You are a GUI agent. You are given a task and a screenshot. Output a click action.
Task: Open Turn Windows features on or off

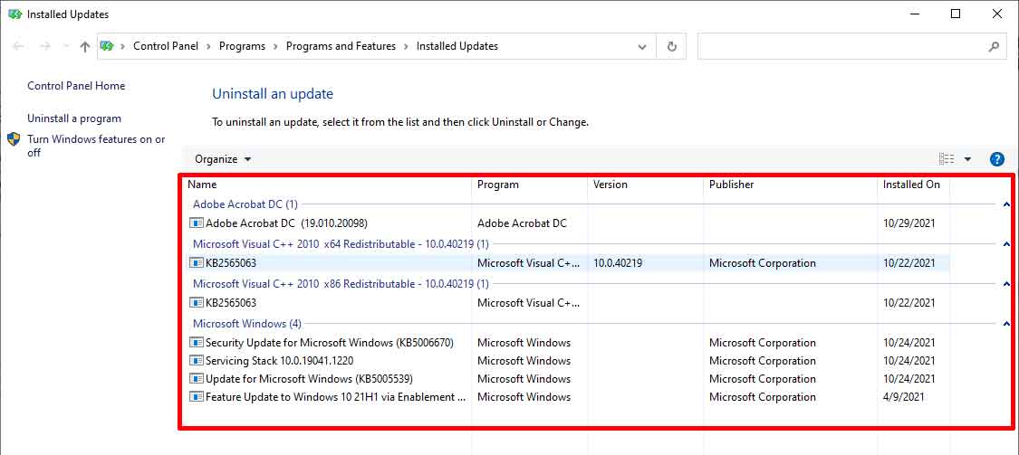(96, 146)
